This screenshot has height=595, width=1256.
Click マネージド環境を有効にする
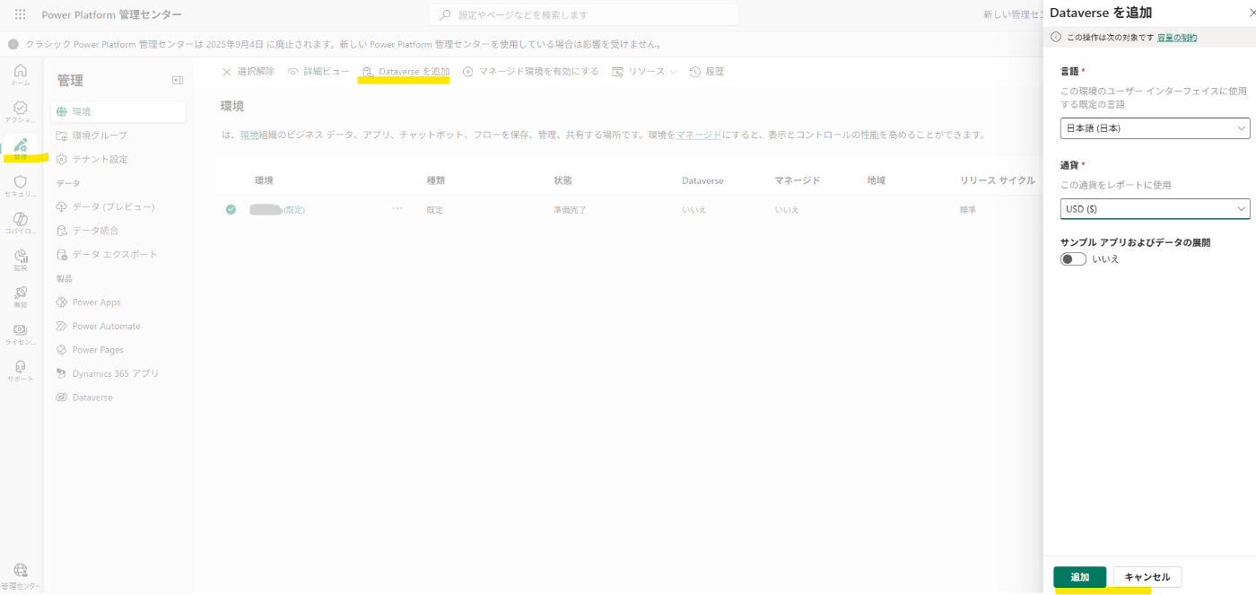point(530,72)
